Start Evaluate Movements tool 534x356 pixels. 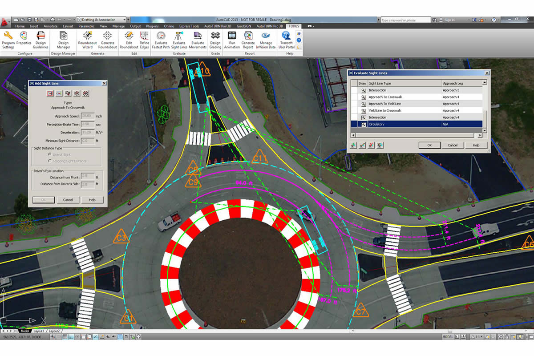pos(198,40)
